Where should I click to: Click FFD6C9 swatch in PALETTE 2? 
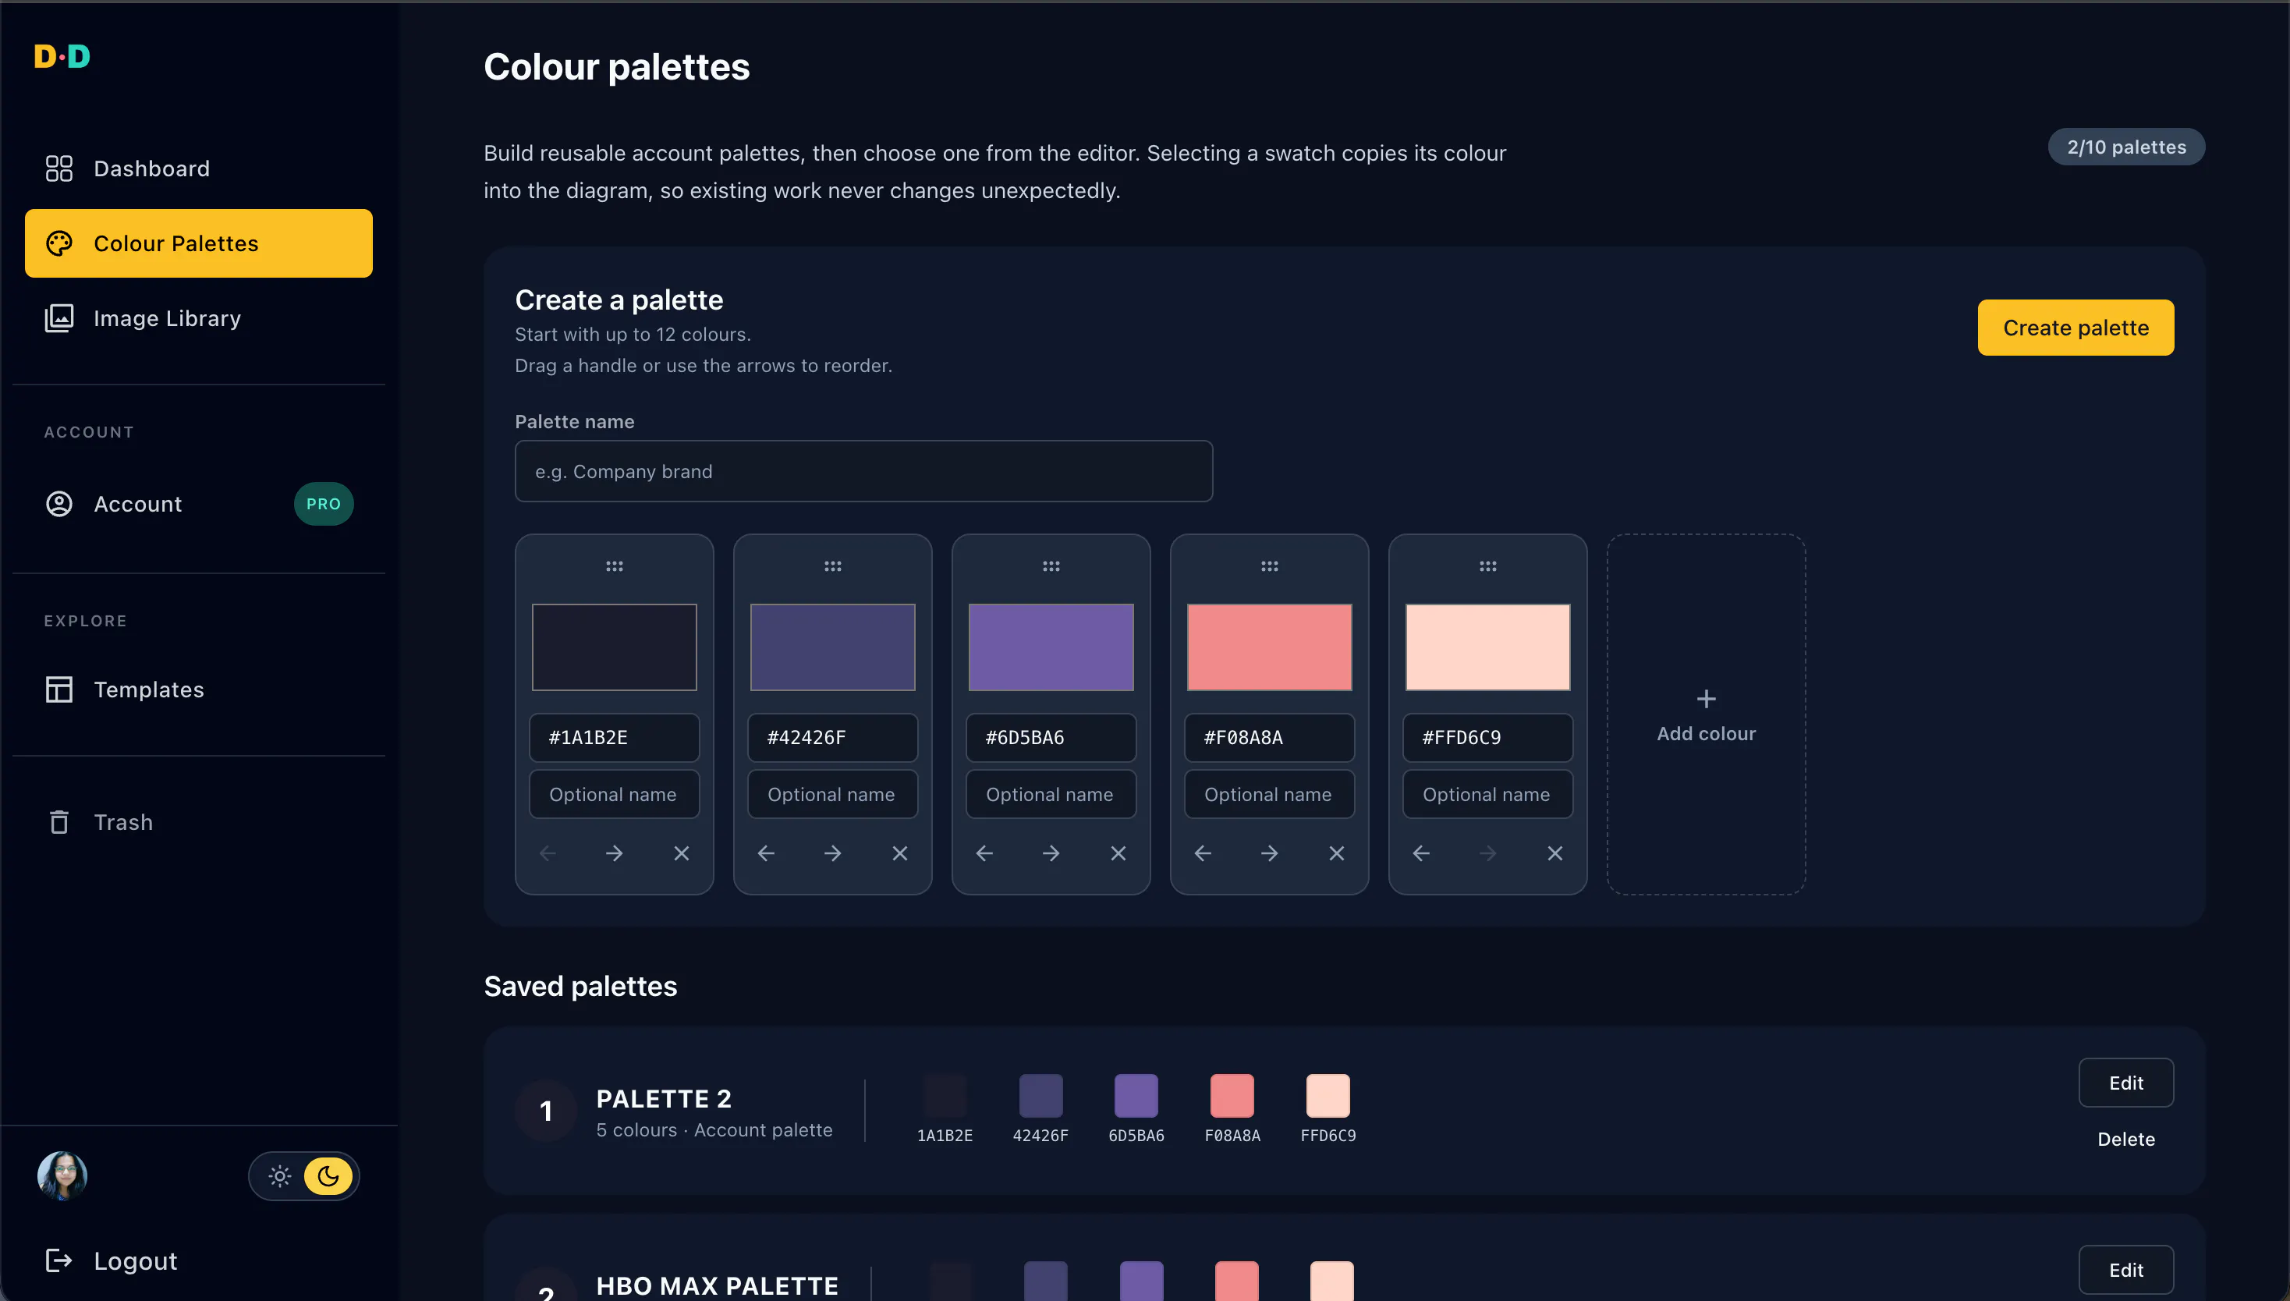click(x=1328, y=1096)
